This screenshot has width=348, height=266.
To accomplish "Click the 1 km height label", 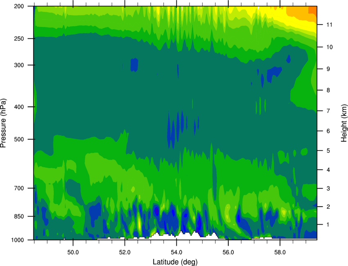I will (x=328, y=225).
